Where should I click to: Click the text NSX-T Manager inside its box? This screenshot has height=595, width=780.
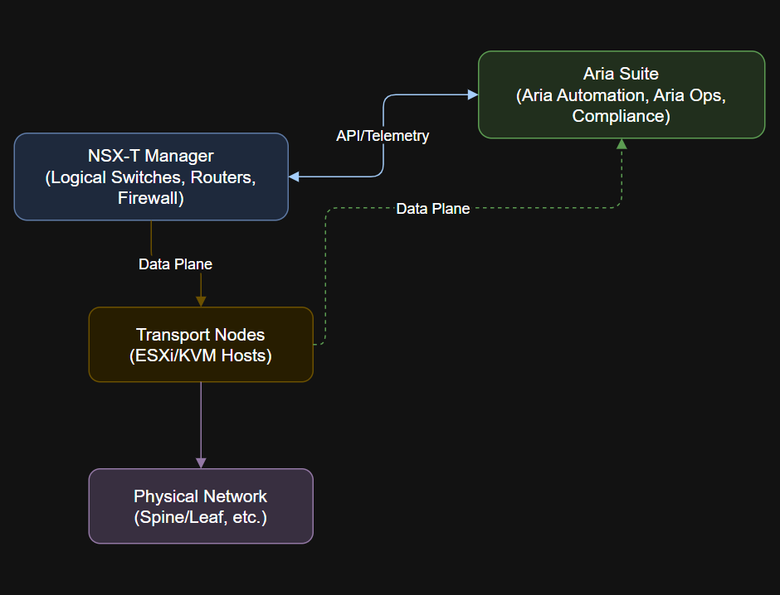tap(150, 156)
